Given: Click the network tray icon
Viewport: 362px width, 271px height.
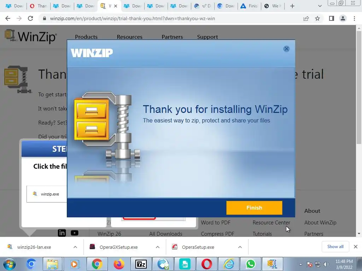Looking at the screenshot, I should pyautogui.click(x=318, y=265).
